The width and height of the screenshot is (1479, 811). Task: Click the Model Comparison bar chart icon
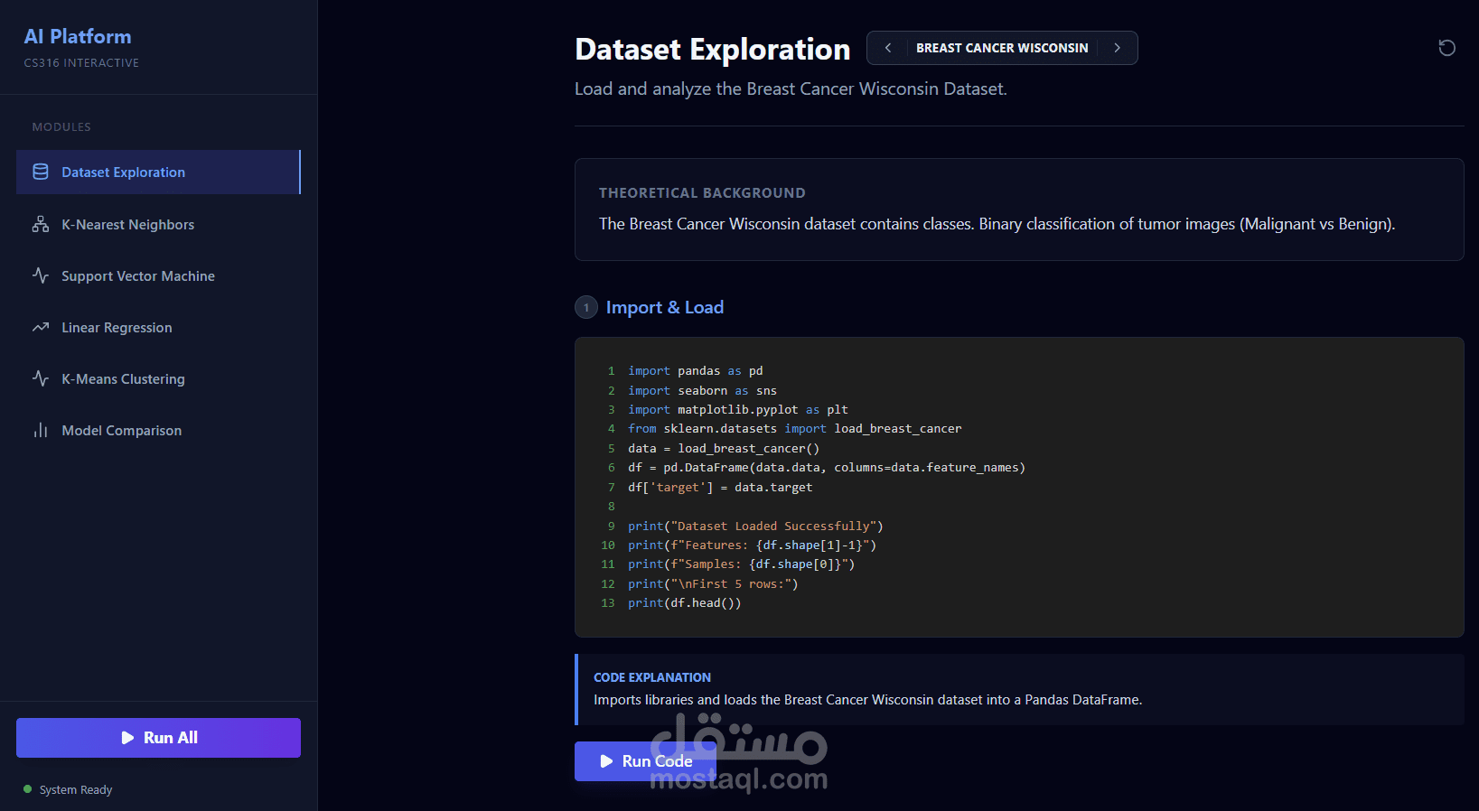coord(41,430)
